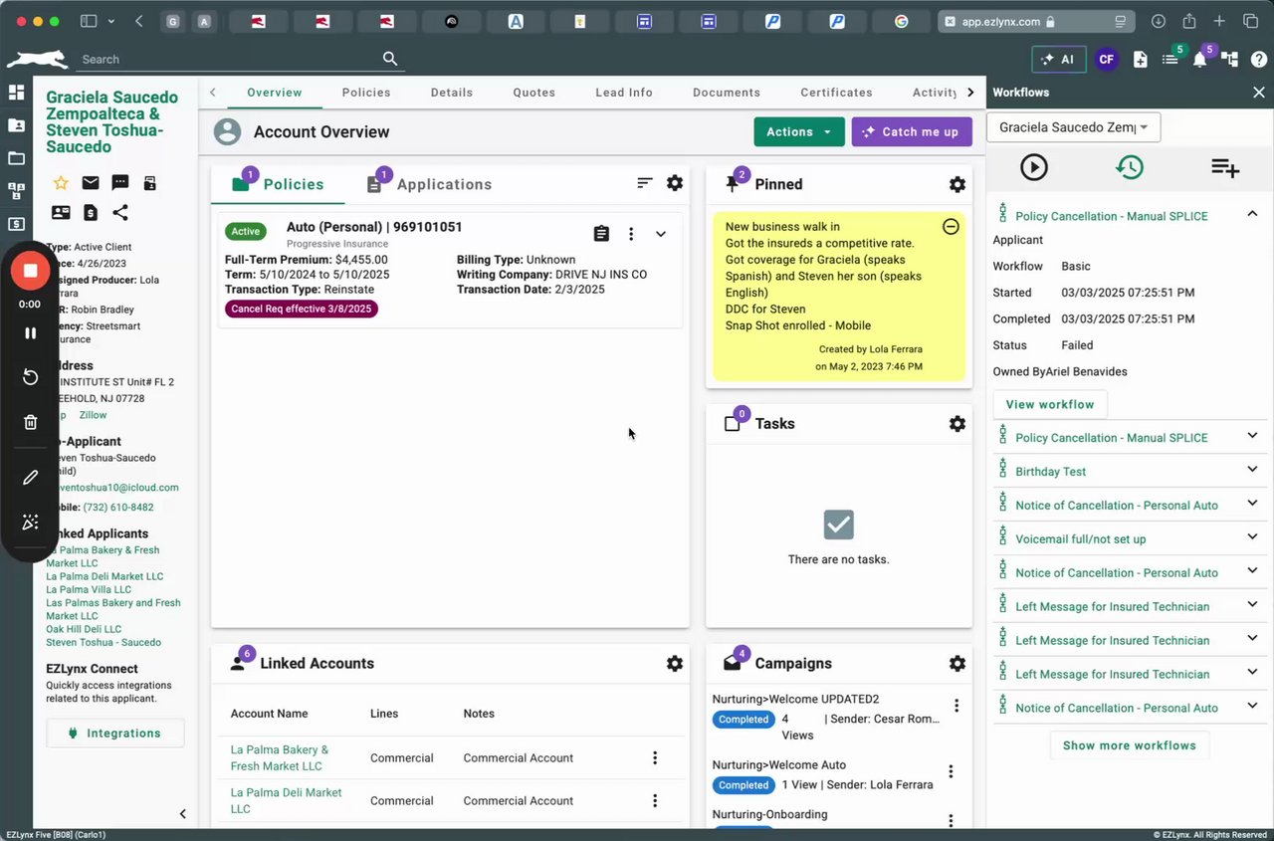Switch to the Policies tab in top navigation
This screenshot has height=841, width=1274.
pos(366,93)
